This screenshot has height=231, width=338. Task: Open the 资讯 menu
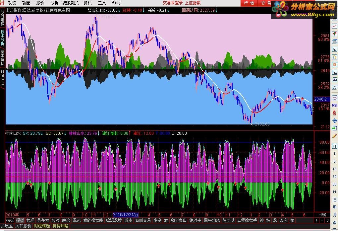click(x=87, y=3)
